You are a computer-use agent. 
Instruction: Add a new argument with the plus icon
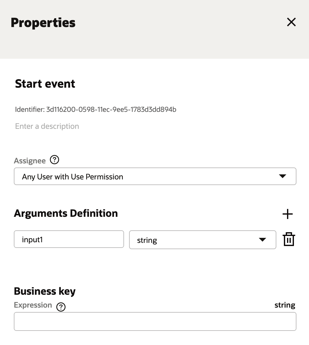pyautogui.click(x=287, y=214)
